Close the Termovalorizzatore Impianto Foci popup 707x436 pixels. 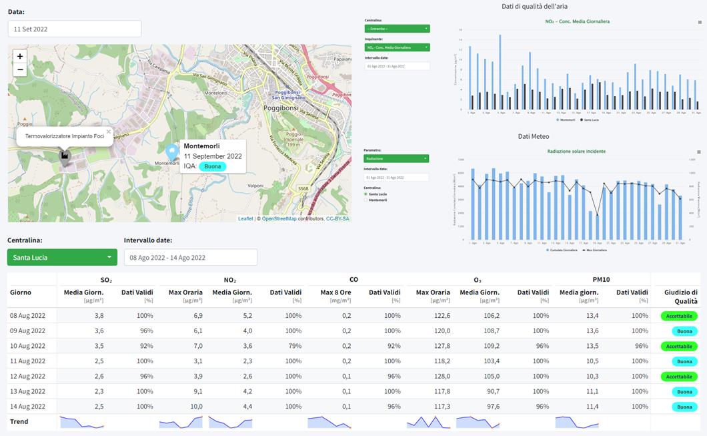click(108, 132)
